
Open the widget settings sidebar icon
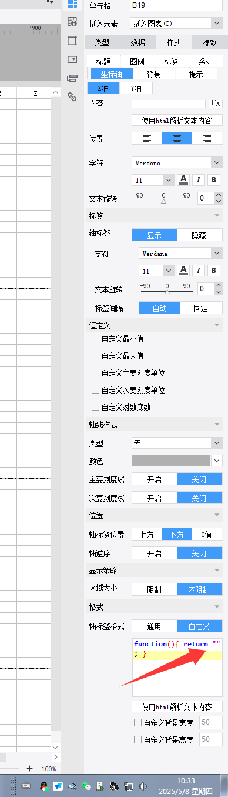tap(72, 59)
